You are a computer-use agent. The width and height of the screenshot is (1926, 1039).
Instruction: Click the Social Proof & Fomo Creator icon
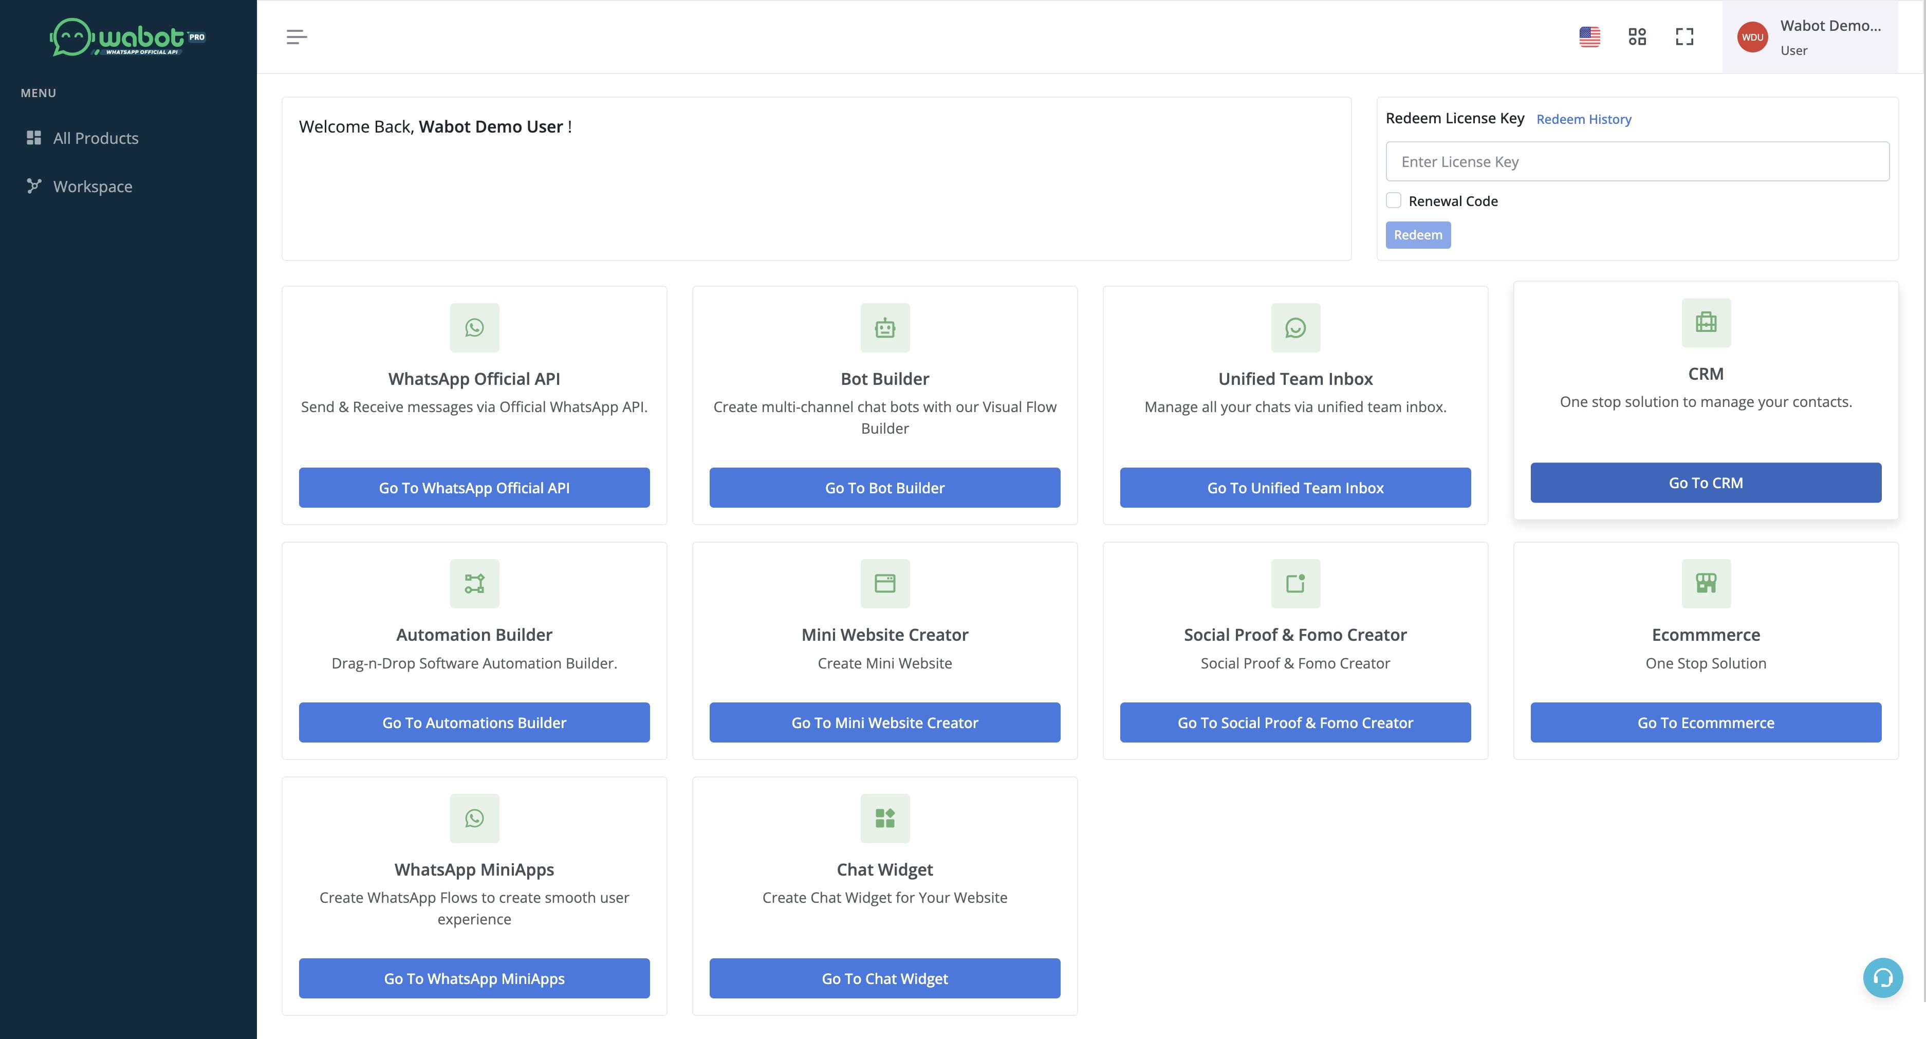pyautogui.click(x=1295, y=583)
